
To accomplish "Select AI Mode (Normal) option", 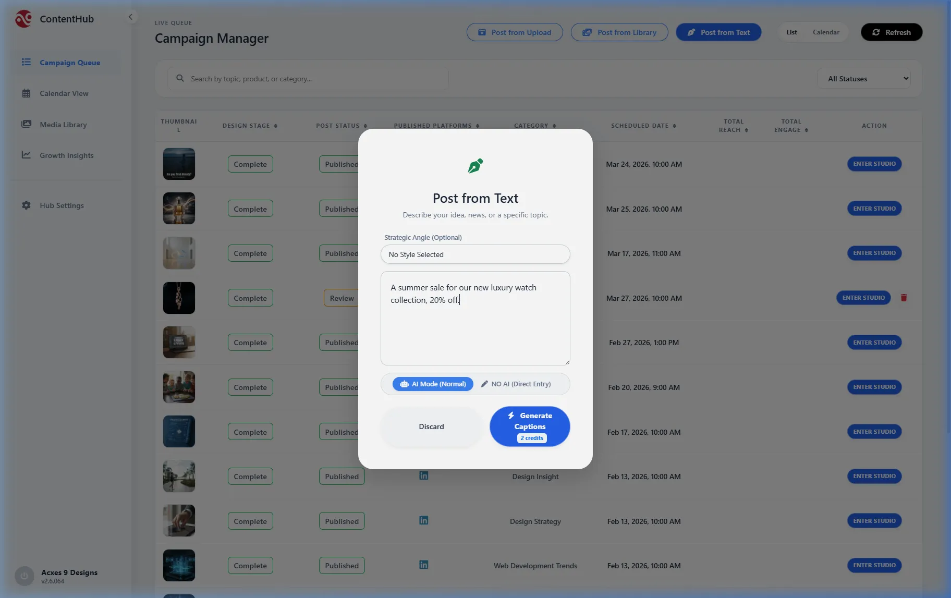I will point(433,384).
